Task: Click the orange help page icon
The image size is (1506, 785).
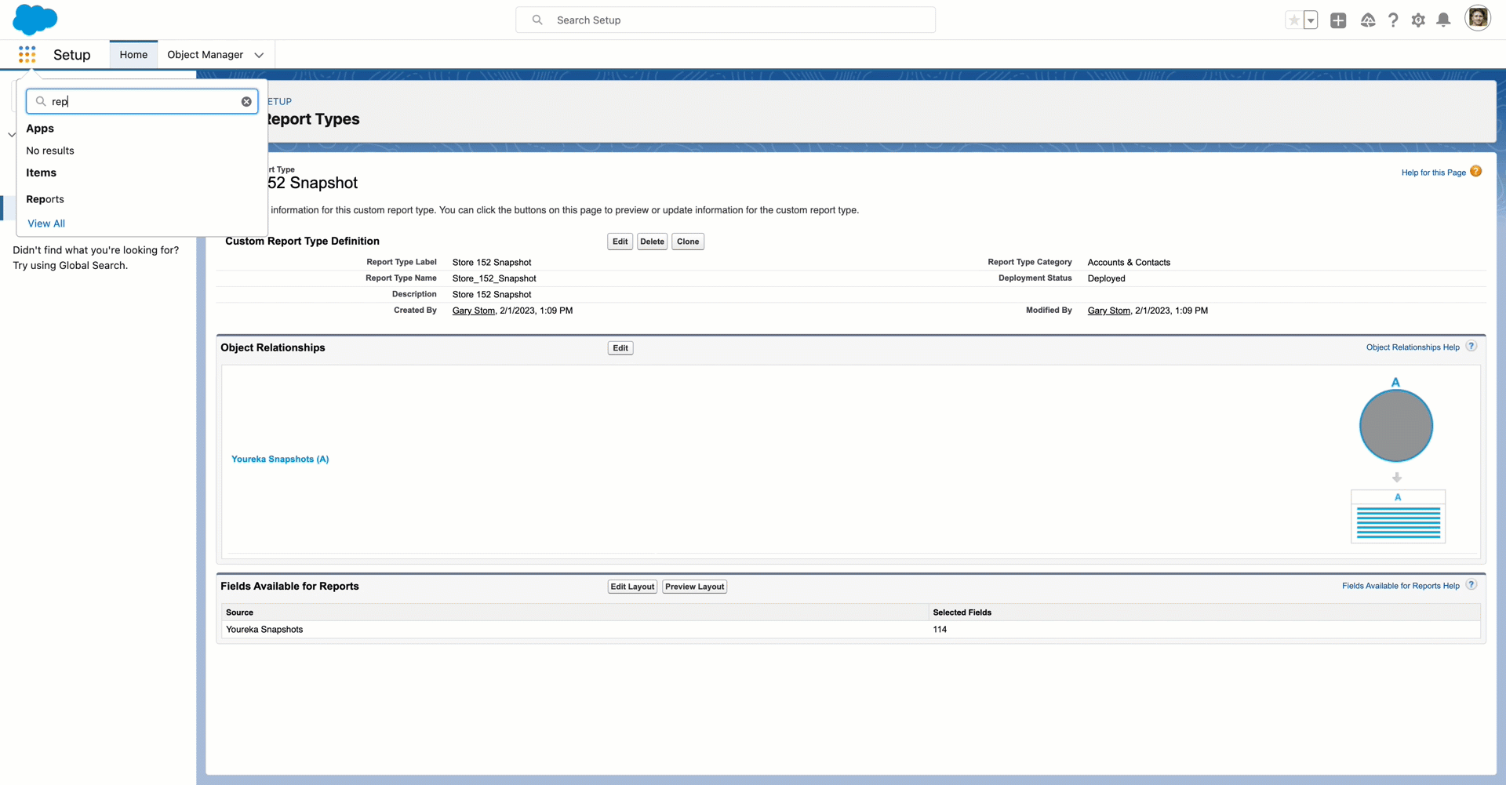Action: pyautogui.click(x=1475, y=171)
